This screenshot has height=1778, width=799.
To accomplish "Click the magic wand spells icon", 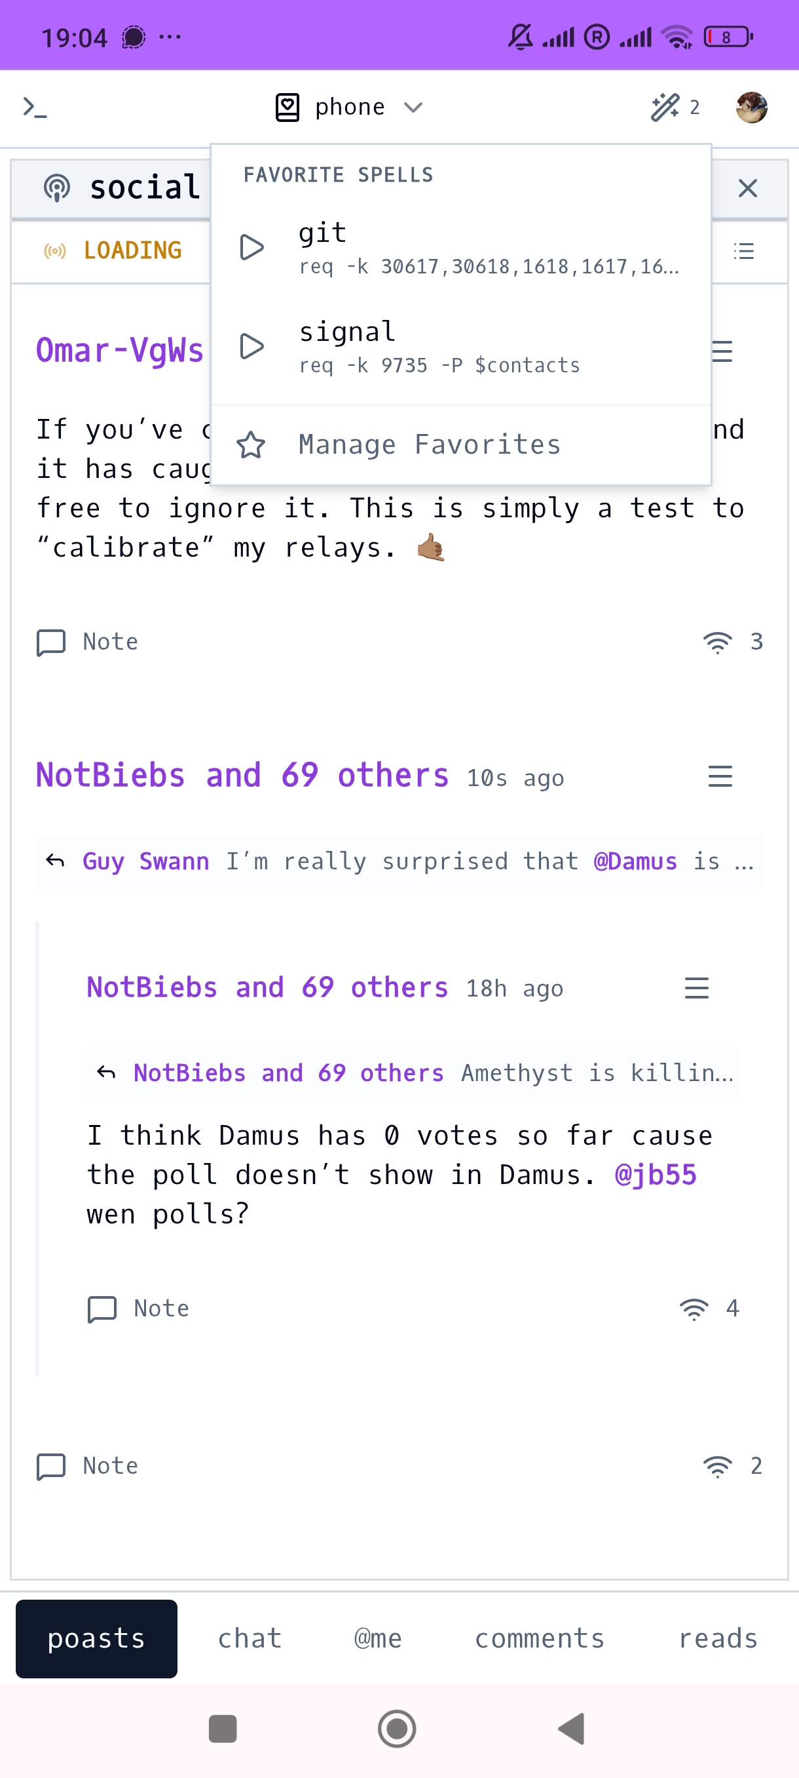I will pos(666,108).
